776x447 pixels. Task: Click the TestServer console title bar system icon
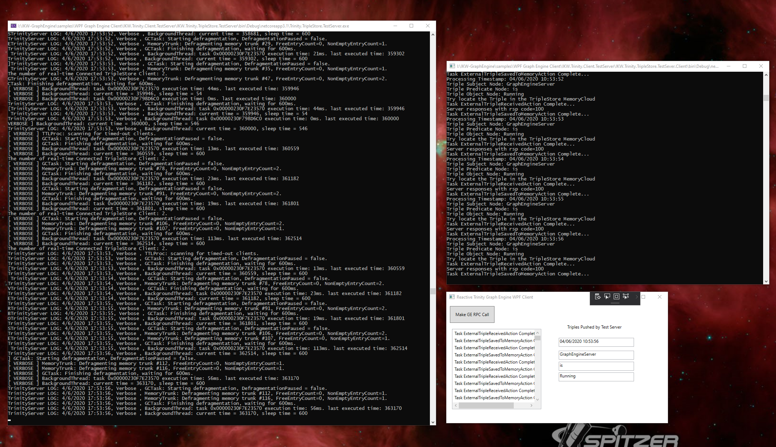14,26
